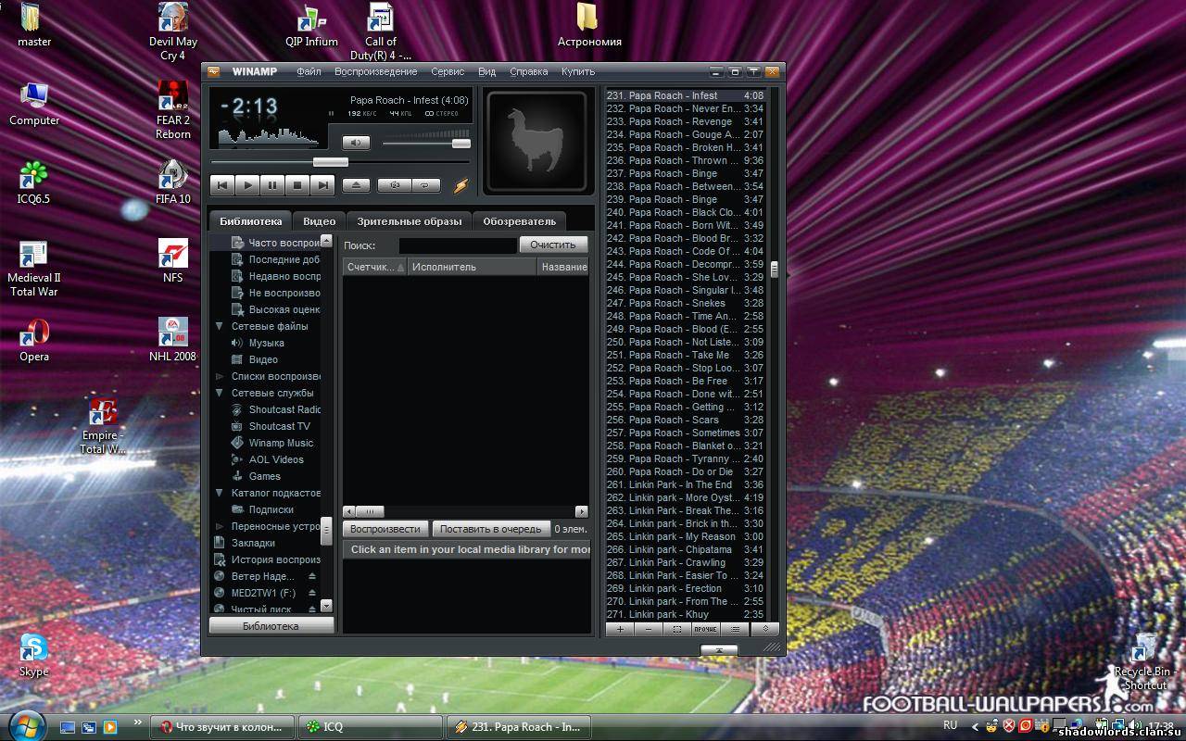The image size is (1186, 741).
Task: Open the Воспроизведение menu
Action: coord(375,71)
